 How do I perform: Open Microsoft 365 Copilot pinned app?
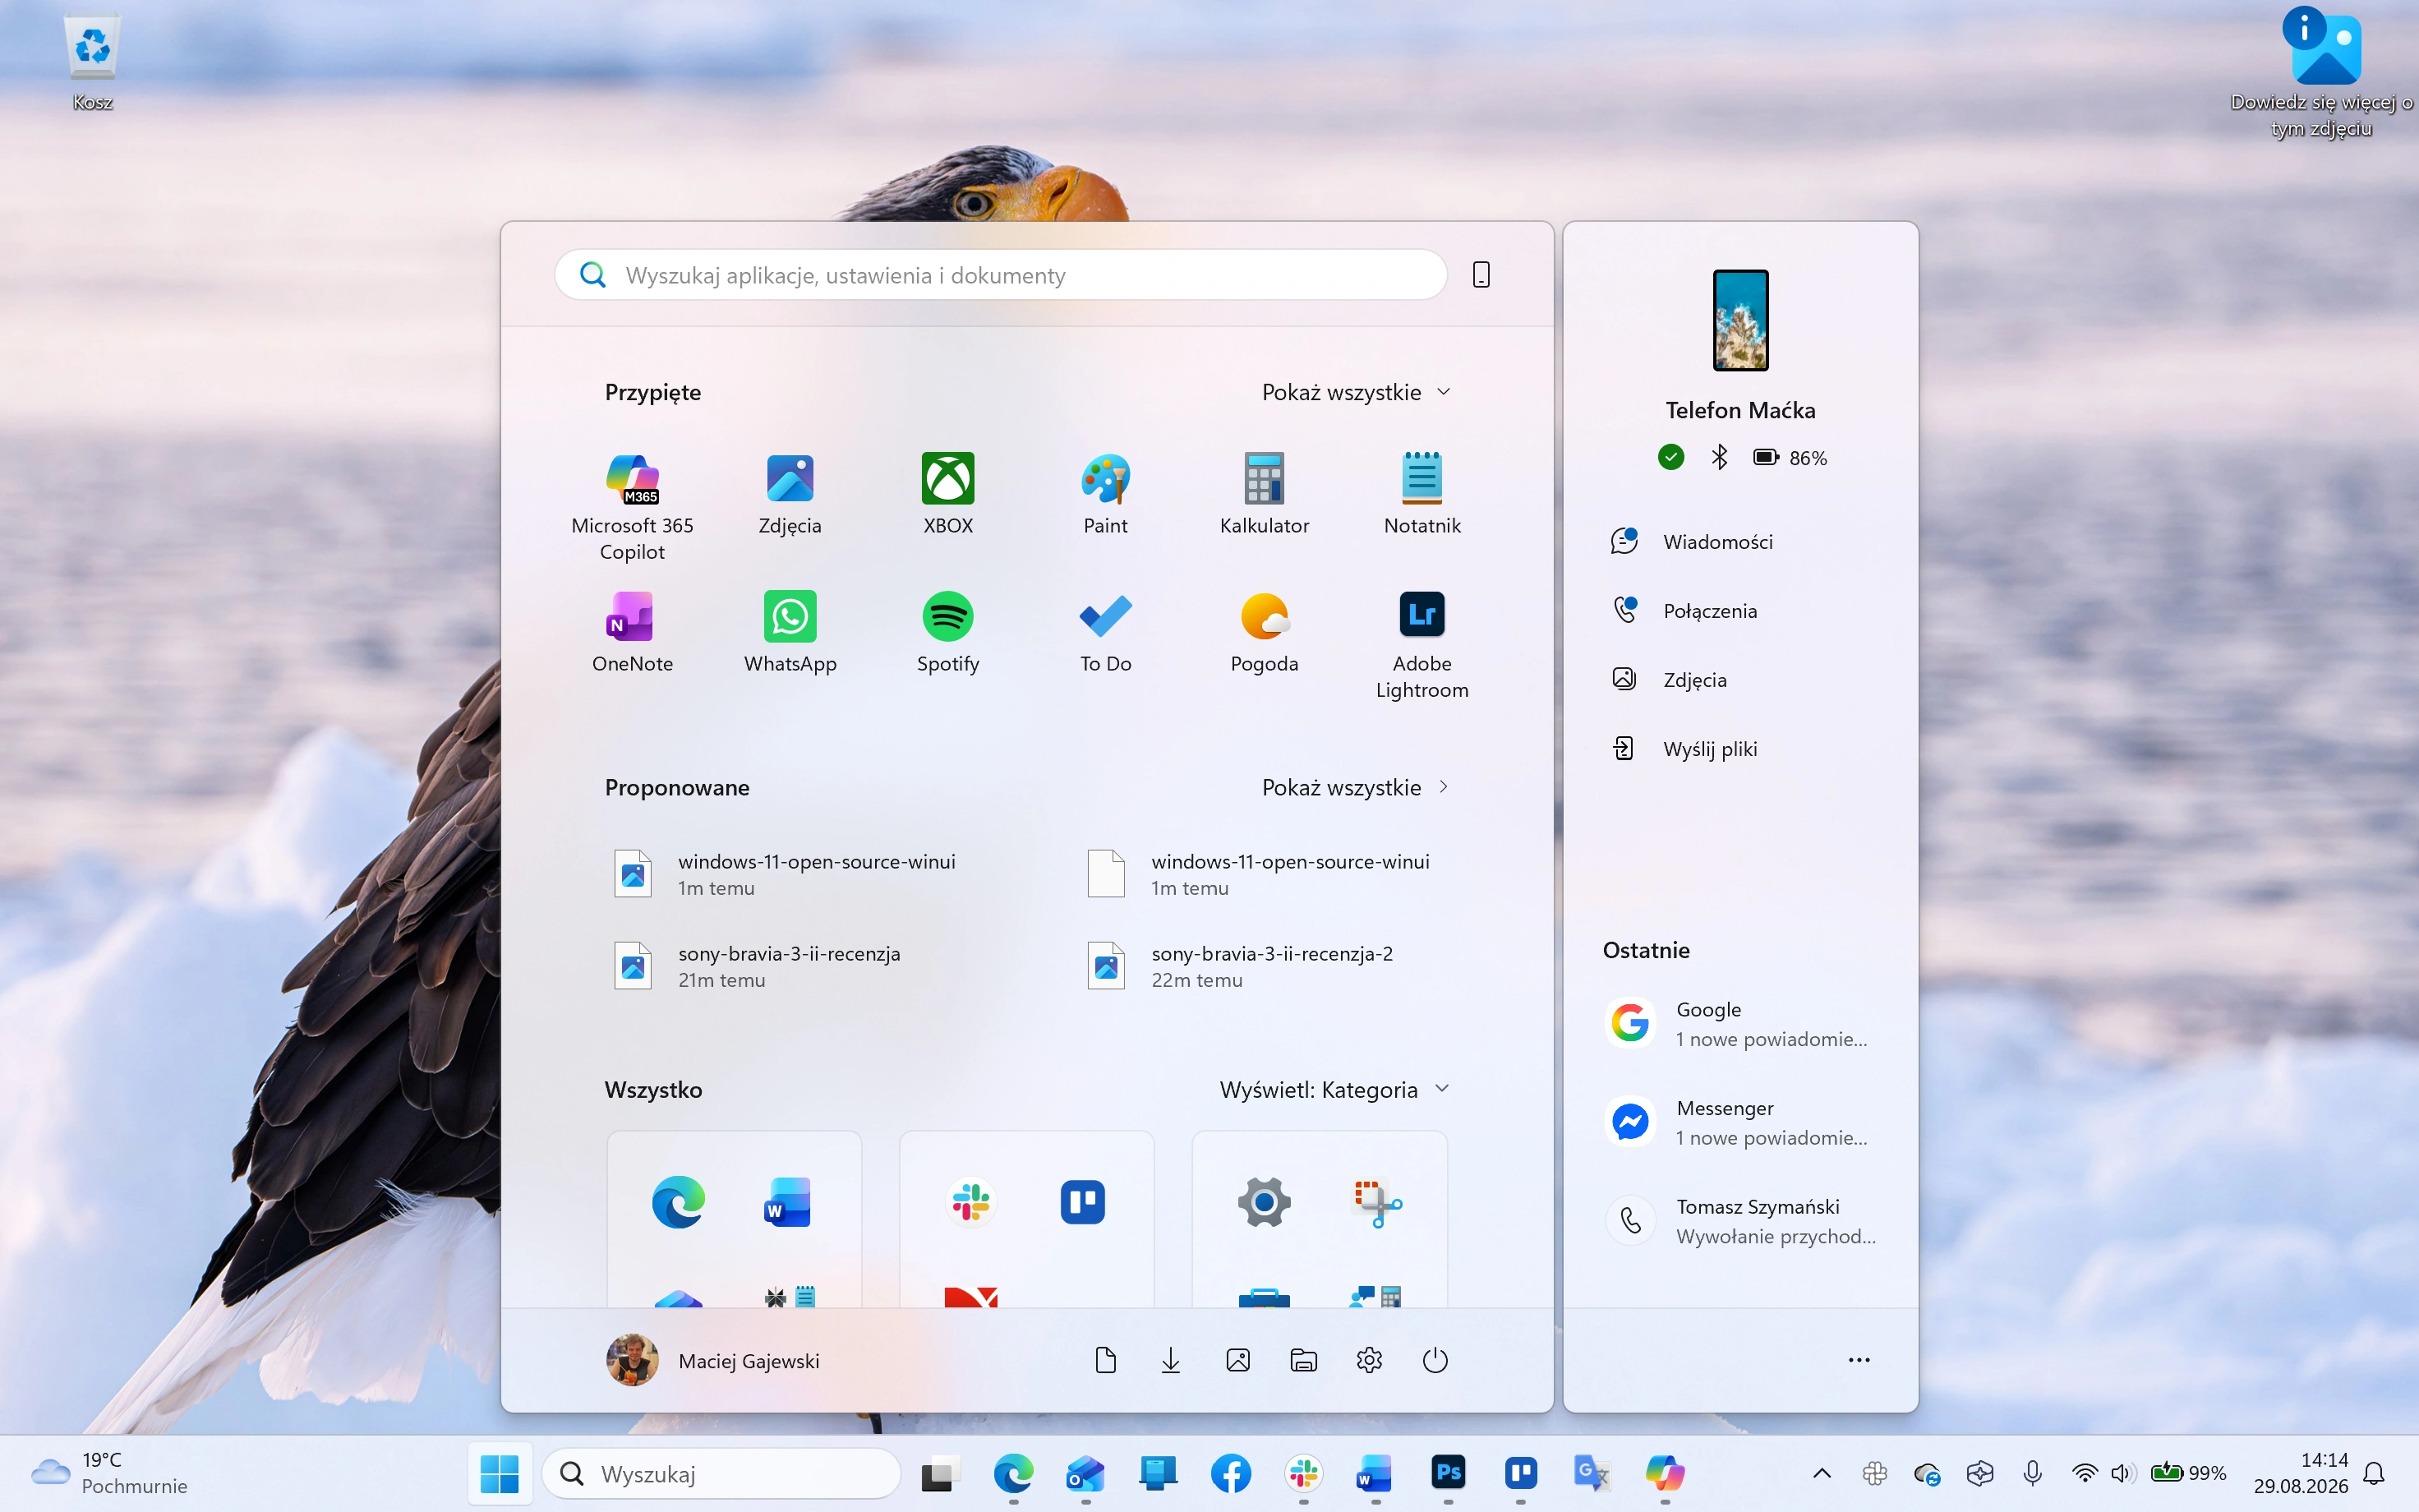pyautogui.click(x=632, y=507)
